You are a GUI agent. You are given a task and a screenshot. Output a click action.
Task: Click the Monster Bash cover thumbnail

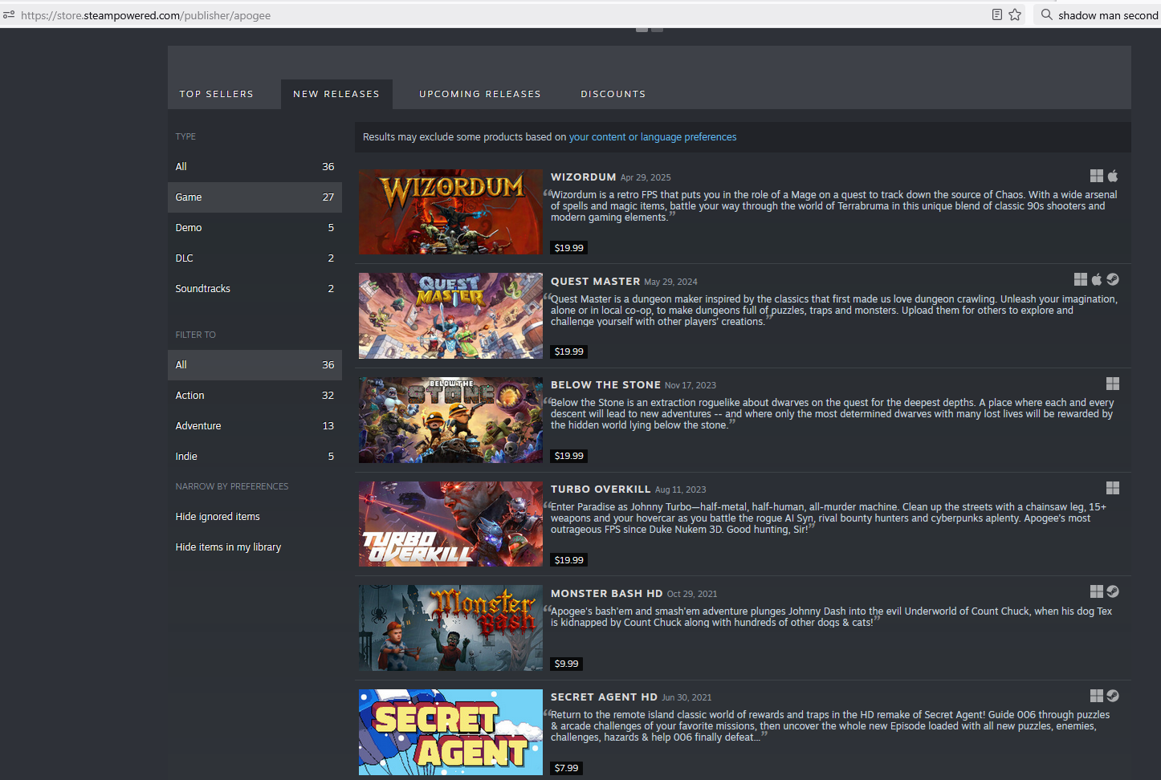pos(450,628)
